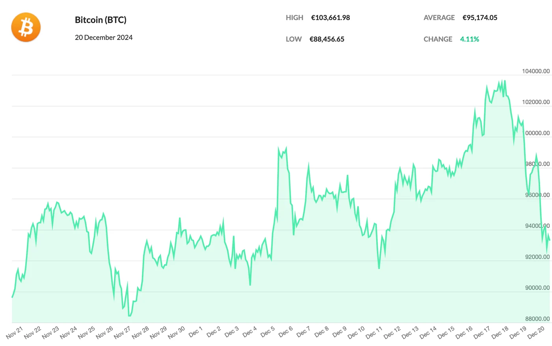552x346 pixels.
Task: Click the high value €103,661.98
Action: 330,18
